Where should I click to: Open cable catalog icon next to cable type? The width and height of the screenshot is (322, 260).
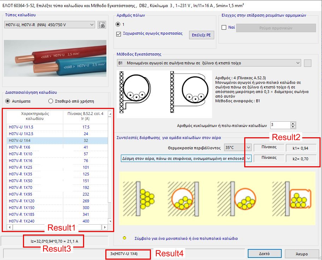point(102,25)
